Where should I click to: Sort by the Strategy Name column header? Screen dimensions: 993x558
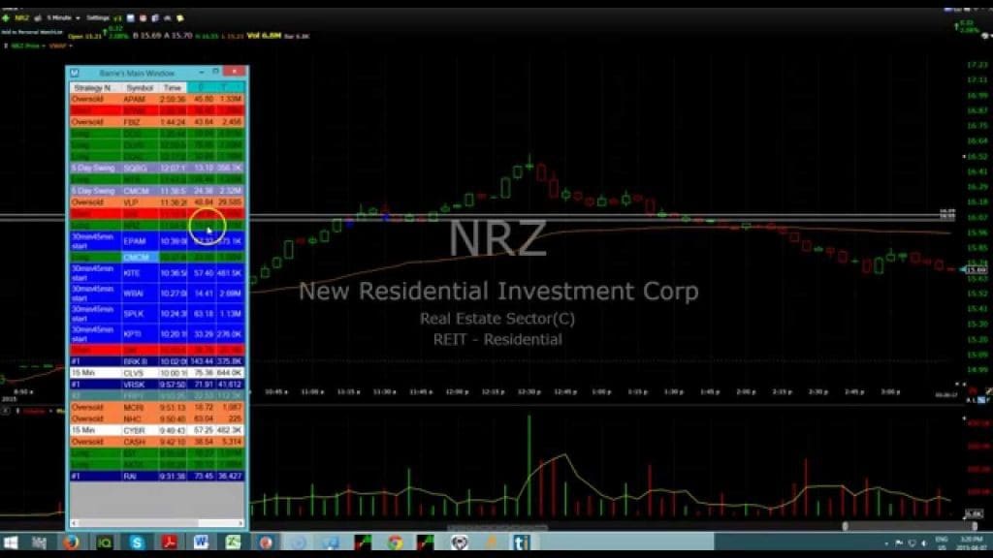96,88
